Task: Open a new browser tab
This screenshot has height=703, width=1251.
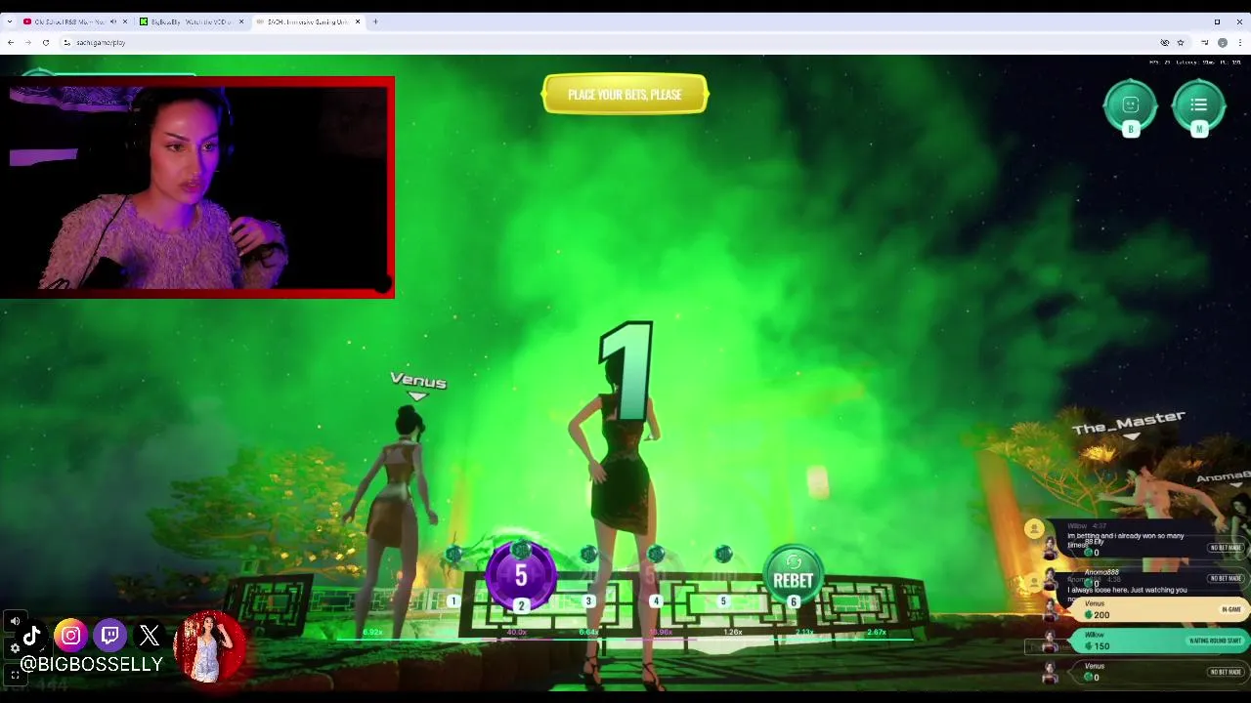Action: 375,21
